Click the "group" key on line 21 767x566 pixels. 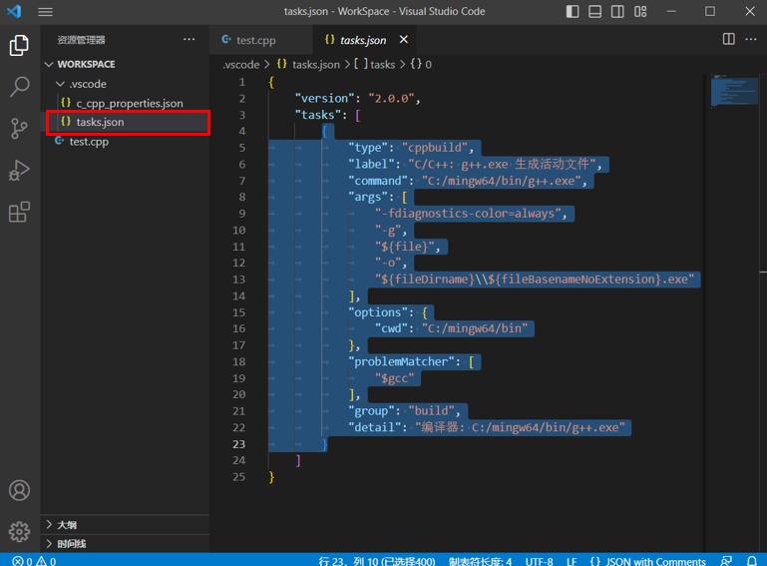pyautogui.click(x=371, y=411)
